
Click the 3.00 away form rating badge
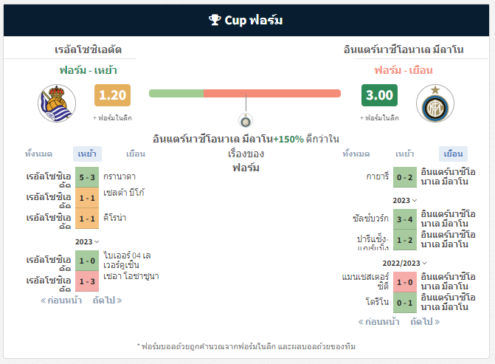tap(379, 95)
